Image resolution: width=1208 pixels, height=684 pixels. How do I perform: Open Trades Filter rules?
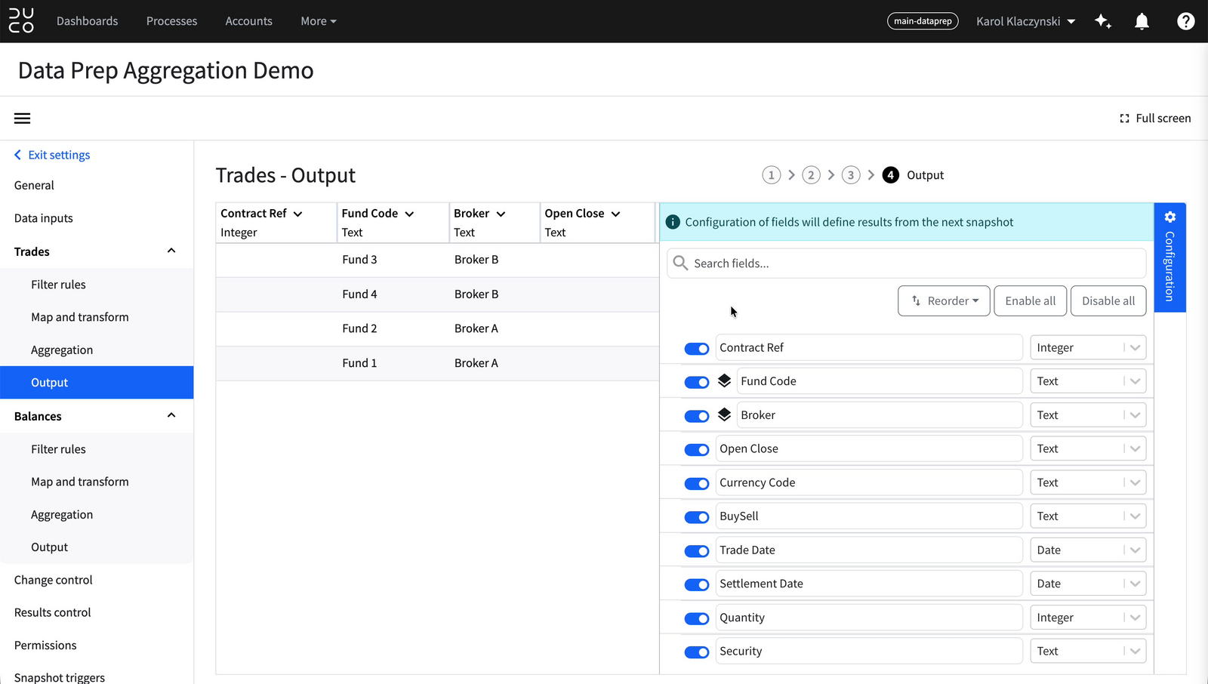click(x=58, y=285)
